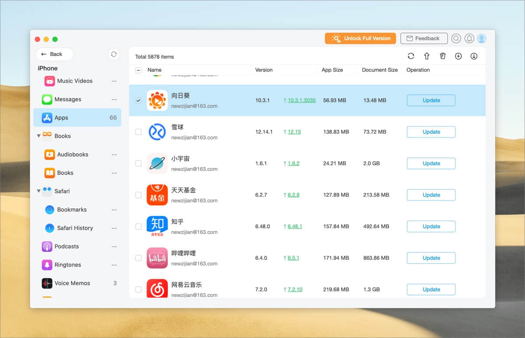Viewport: 525px width, 338px height.
Task: Click the 7.2.10 new version link
Action: pos(295,289)
